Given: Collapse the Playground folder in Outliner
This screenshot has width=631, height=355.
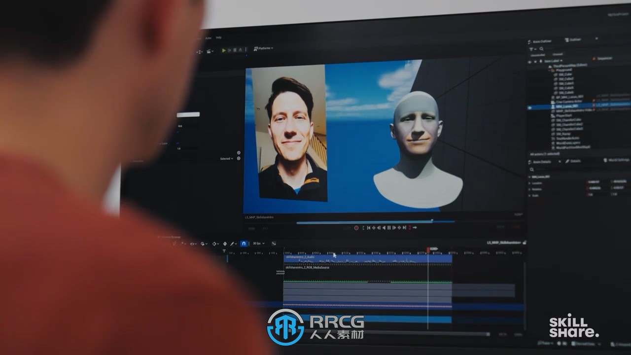Looking at the screenshot, I should (549, 70).
